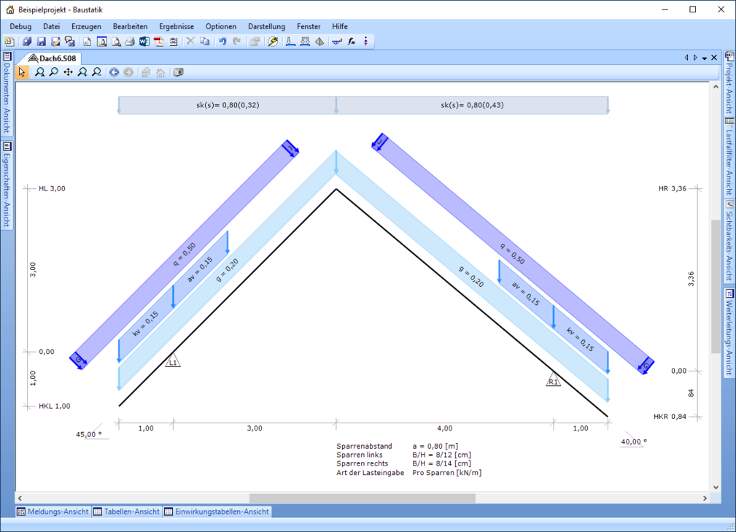Show the Sichtbarkeits-Ansicht side panel
The image size is (736, 532).
(729, 242)
